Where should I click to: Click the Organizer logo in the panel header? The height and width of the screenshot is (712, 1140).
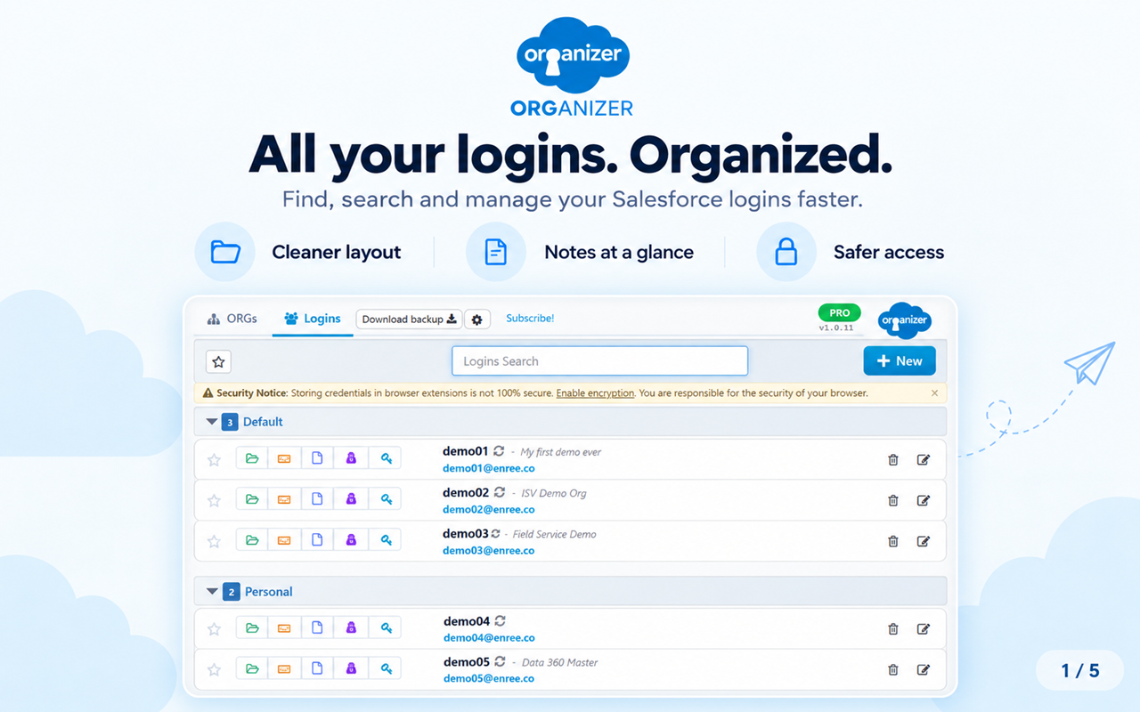[905, 320]
